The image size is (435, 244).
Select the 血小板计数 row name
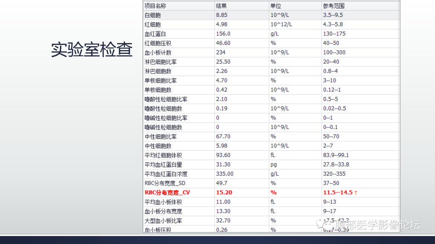(x=158, y=53)
